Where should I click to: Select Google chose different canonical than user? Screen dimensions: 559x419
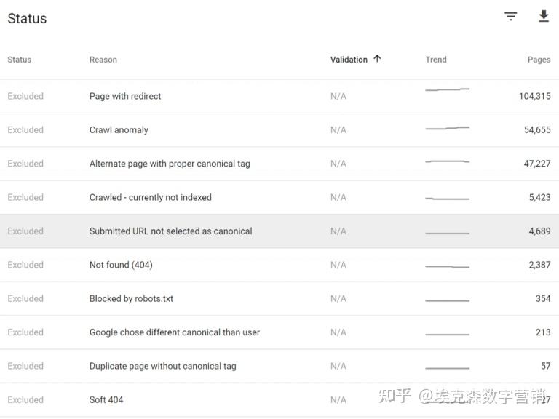click(x=175, y=332)
